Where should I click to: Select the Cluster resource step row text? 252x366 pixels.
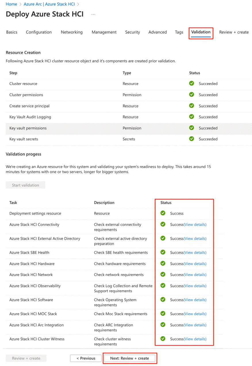23,84
